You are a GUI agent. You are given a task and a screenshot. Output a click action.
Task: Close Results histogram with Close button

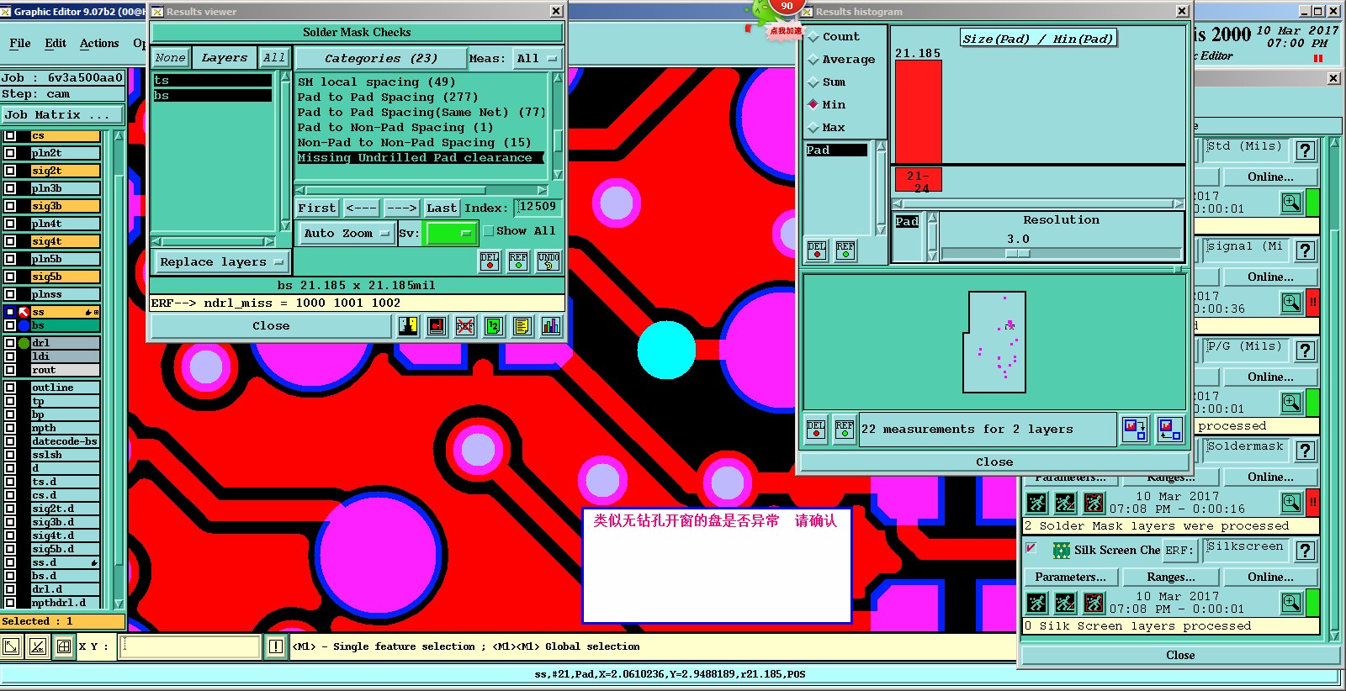pos(994,462)
